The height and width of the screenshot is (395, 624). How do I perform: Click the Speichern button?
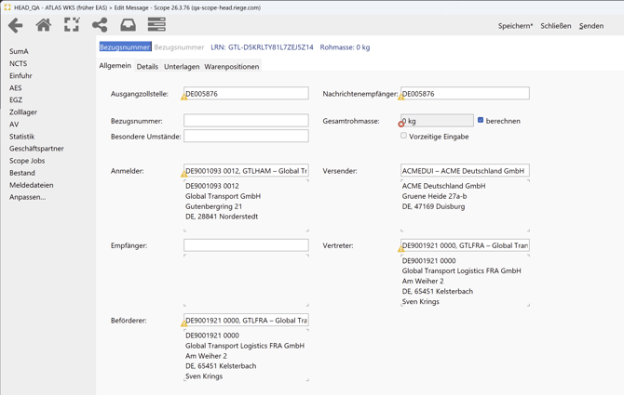(x=515, y=26)
